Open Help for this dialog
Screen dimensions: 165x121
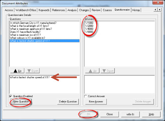click(151, 114)
